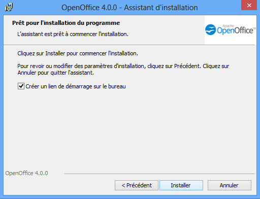
Task: Click the "Créer un lien de démarrage" label
Action: 59,86
